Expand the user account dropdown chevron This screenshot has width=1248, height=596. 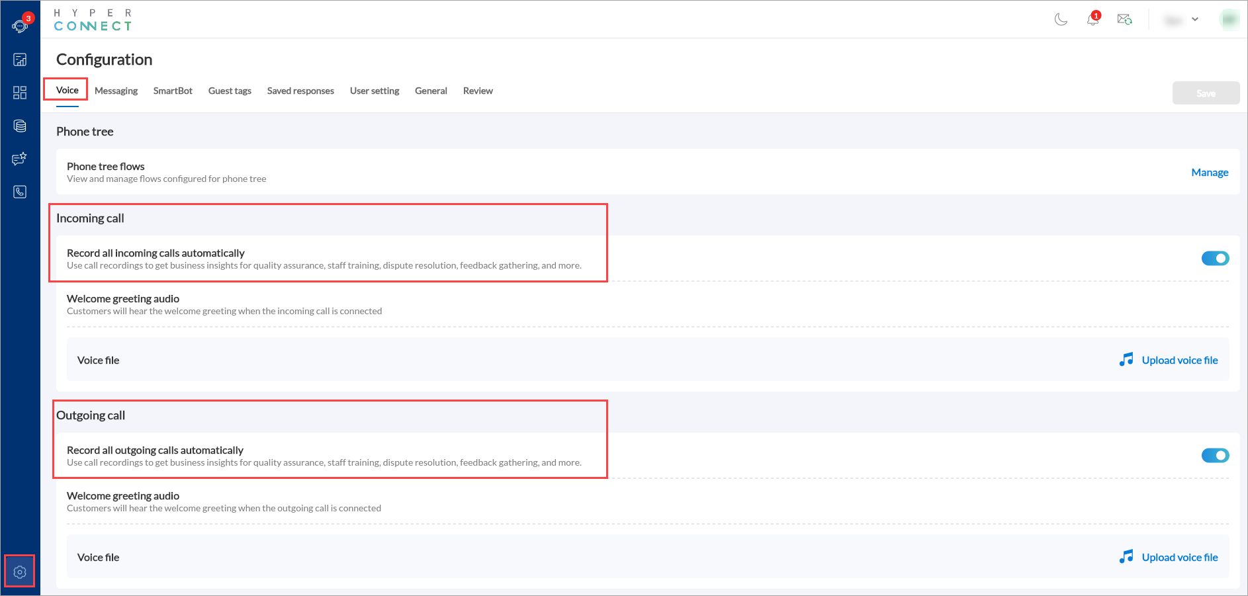(1195, 19)
